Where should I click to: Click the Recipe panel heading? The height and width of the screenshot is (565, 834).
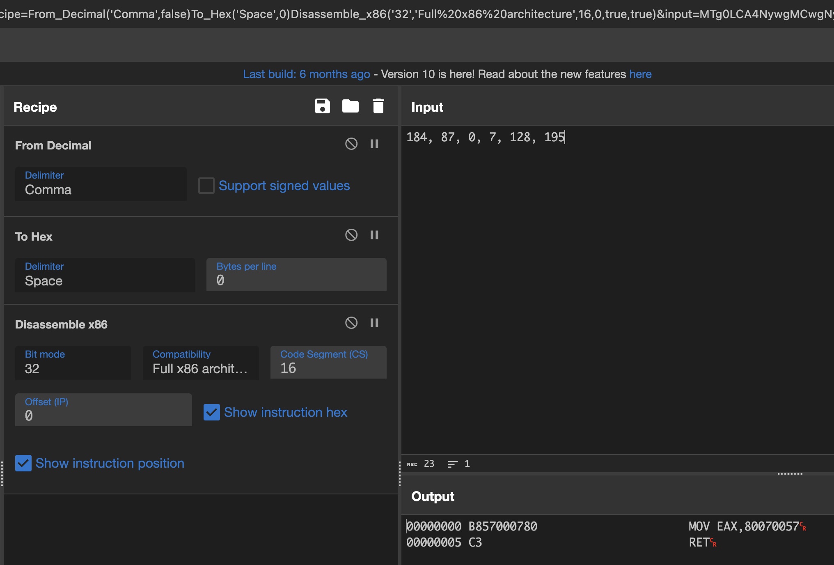[x=35, y=107]
